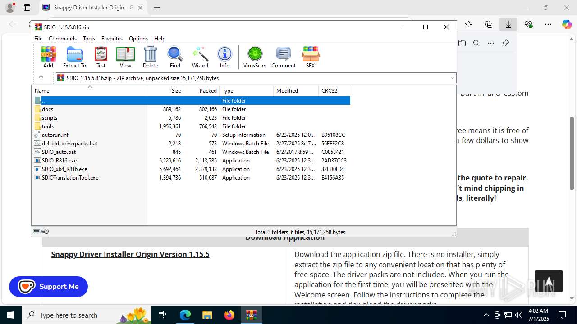
Task: Click Snappy Driver Installer Origin Version 1.15.5 link
Action: pos(130,254)
